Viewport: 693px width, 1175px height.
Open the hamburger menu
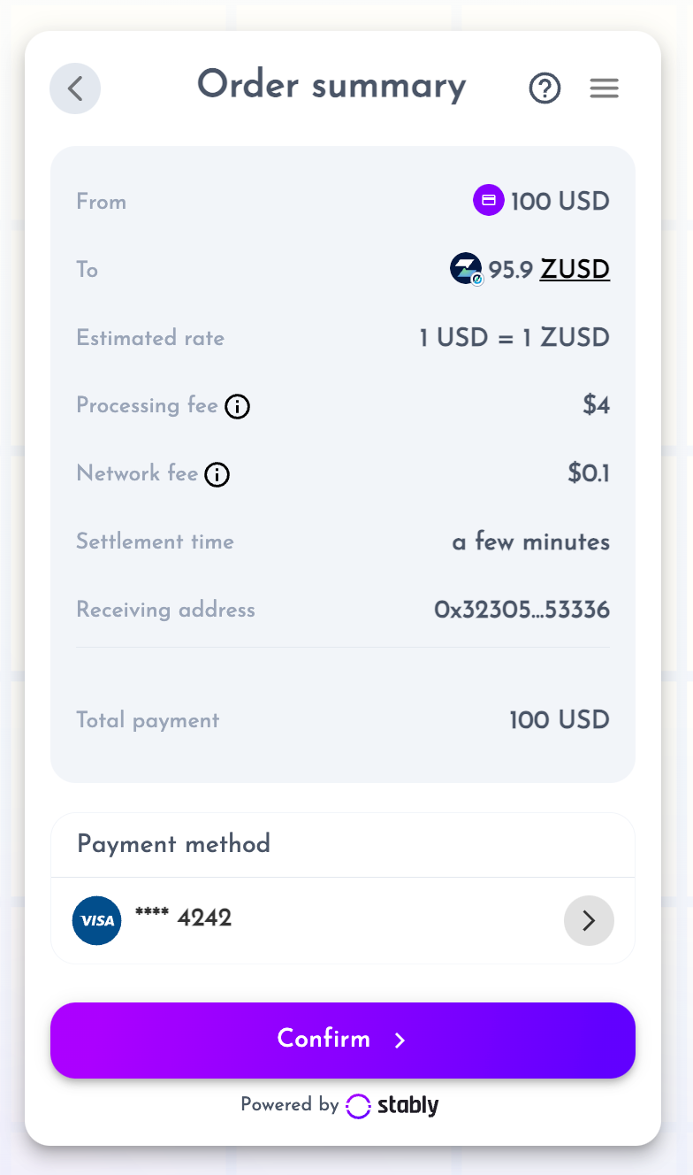[x=605, y=88]
